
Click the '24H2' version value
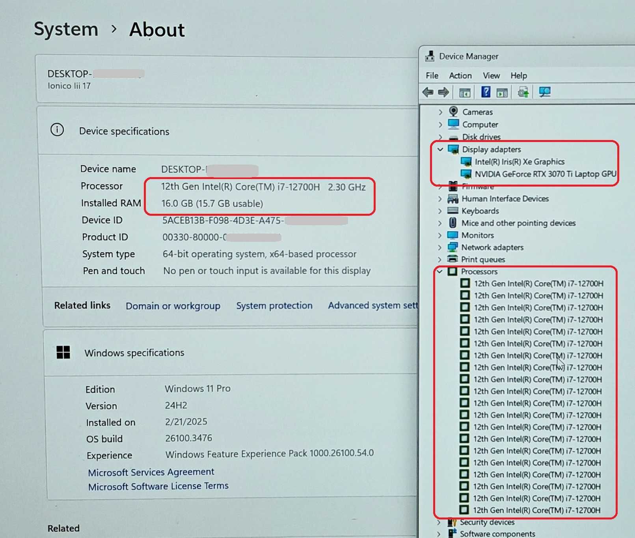(176, 405)
